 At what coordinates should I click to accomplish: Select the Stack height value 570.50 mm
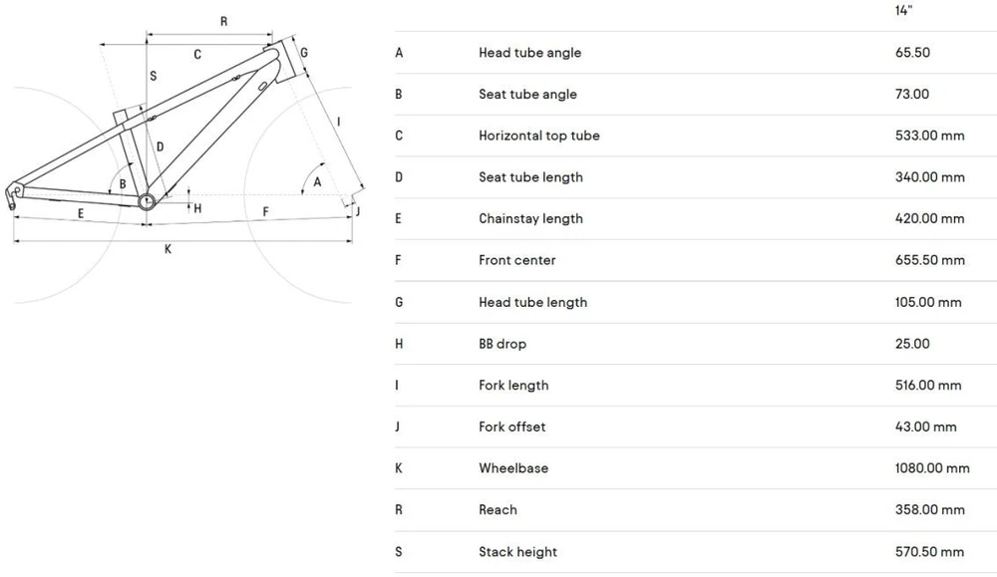point(929,552)
